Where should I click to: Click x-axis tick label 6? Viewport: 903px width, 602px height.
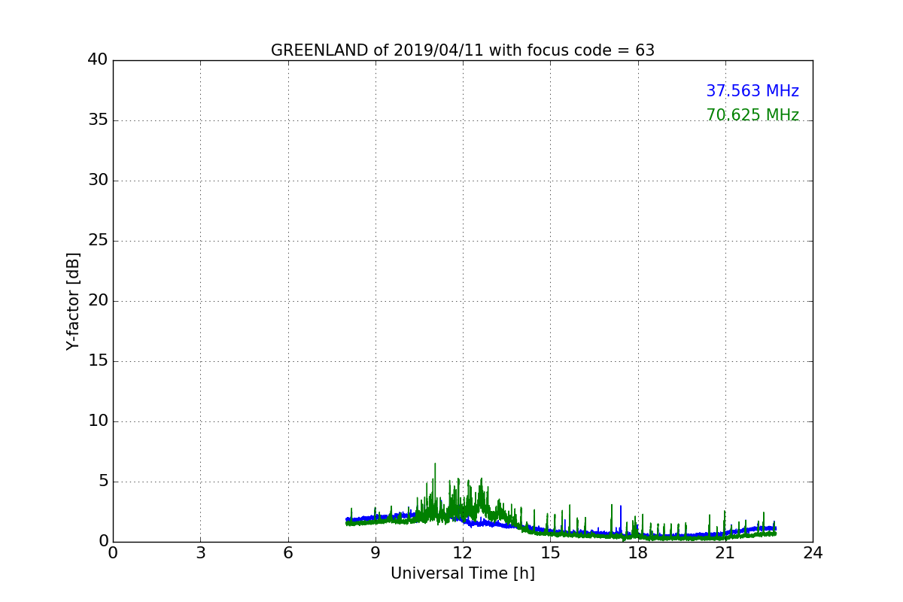tap(288, 553)
